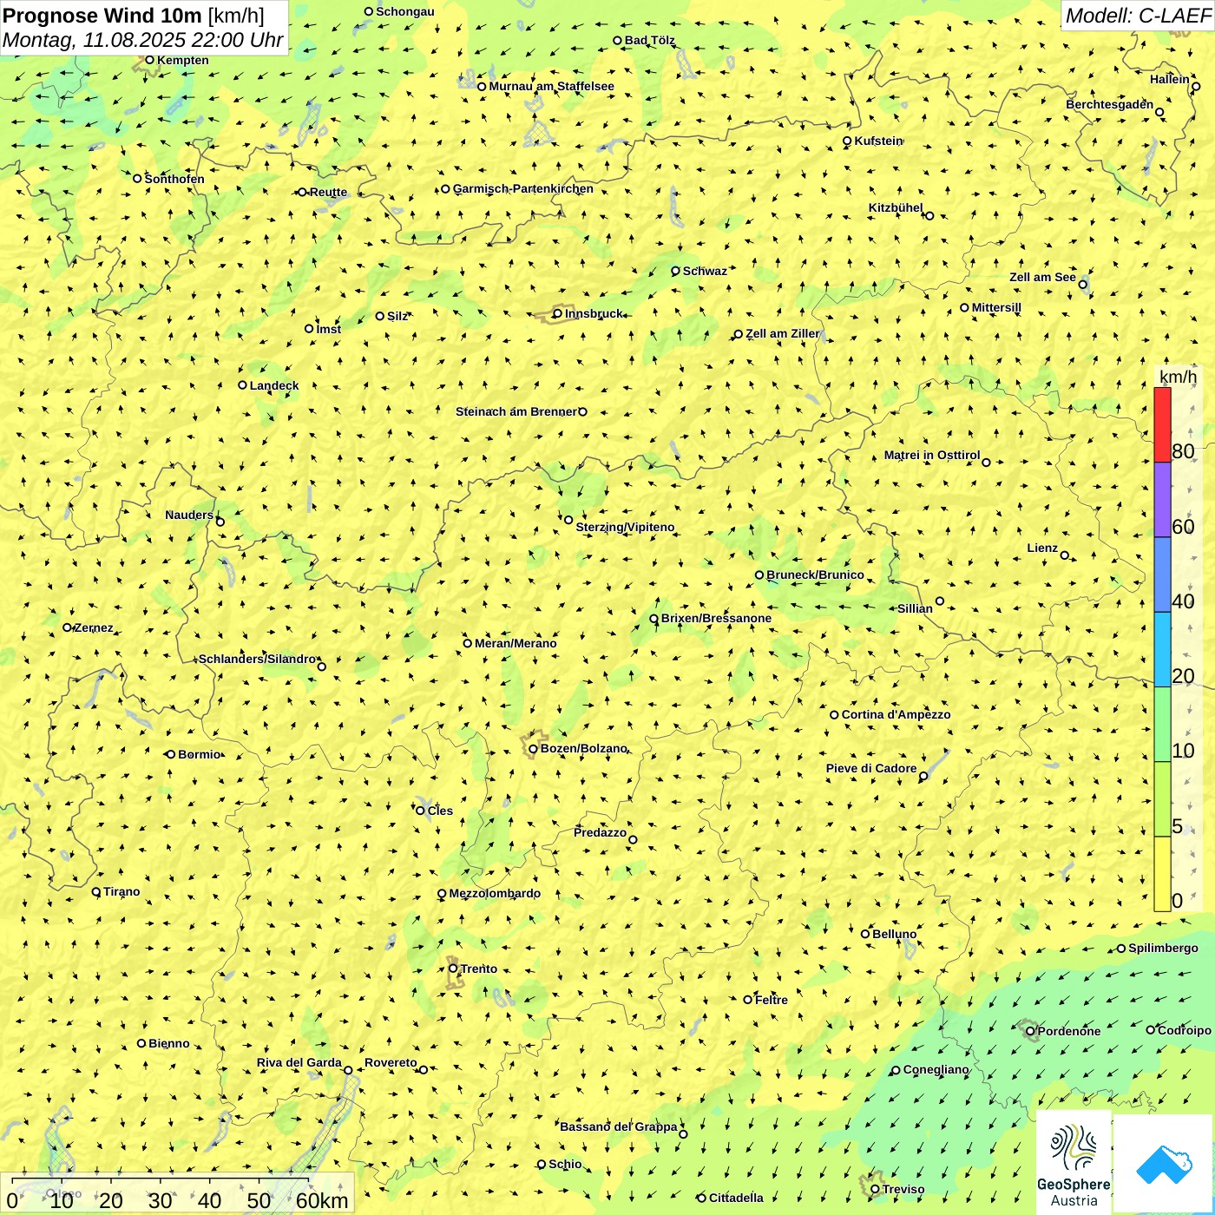
Task: Click the Steinach am Brenner label
Action: [516, 411]
